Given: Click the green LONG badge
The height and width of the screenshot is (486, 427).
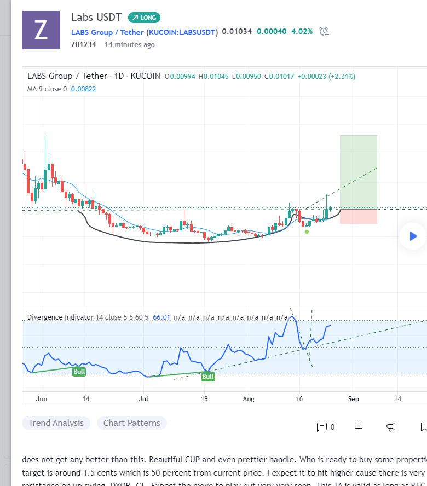Looking at the screenshot, I should tap(143, 18).
